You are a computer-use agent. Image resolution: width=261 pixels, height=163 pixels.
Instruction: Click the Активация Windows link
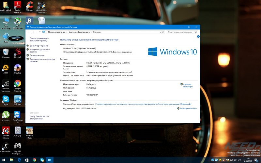point(188,109)
